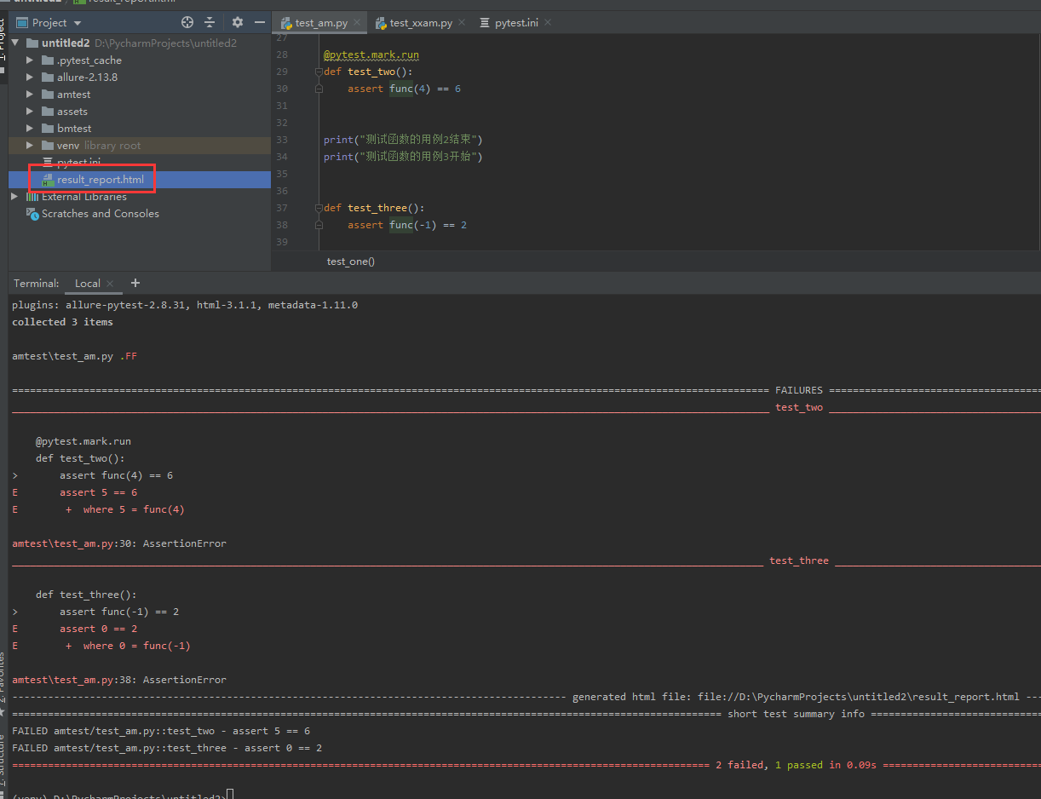
Task: Select the amtest folder name in the tree
Action: click(74, 95)
